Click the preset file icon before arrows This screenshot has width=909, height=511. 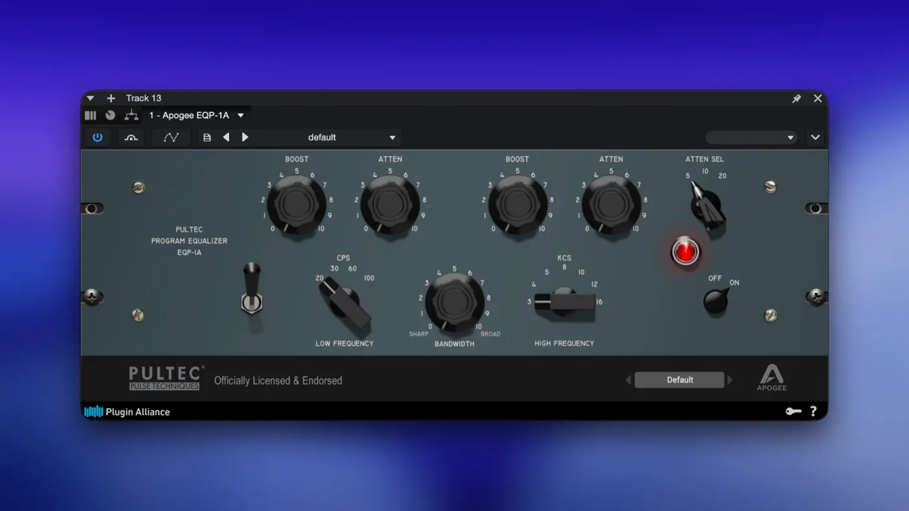click(x=207, y=138)
